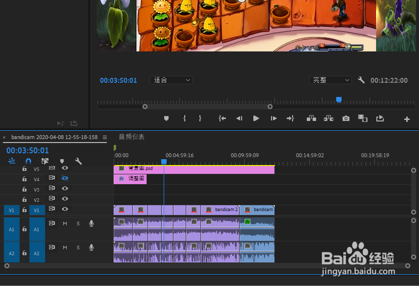Play the sequence in Program Monitor
The image size is (419, 286).
[256, 119]
